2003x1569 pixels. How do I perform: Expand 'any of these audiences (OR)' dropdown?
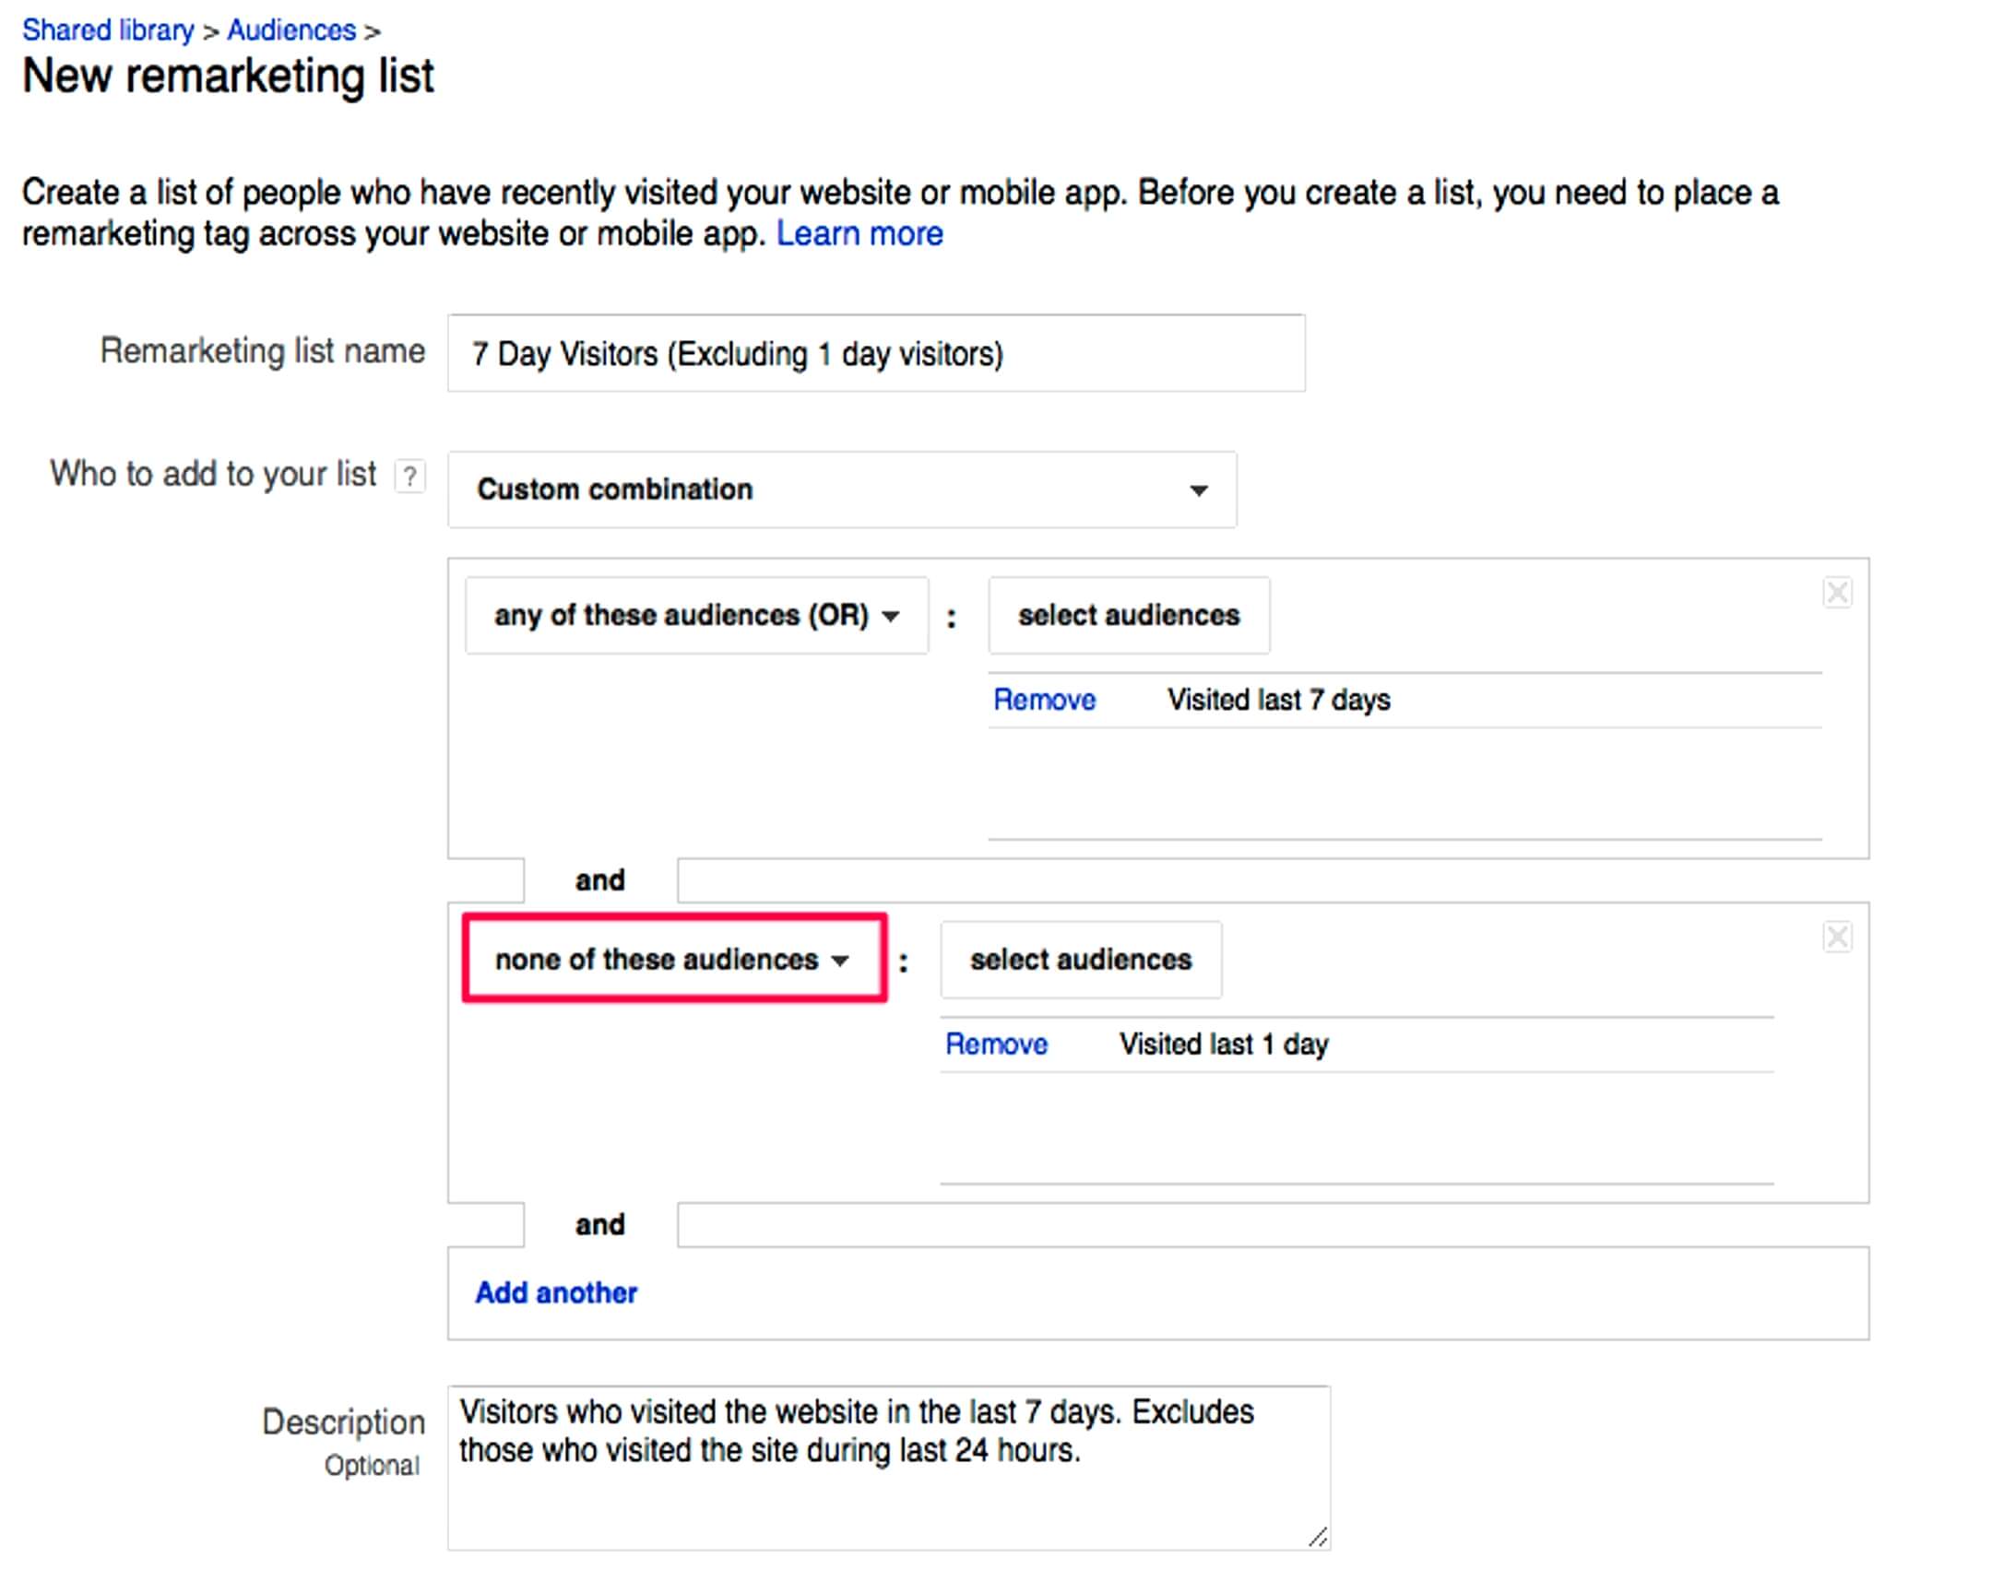point(696,615)
